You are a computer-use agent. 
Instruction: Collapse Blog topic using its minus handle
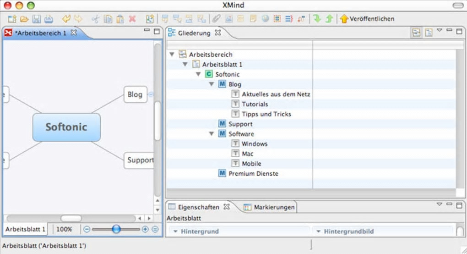tap(151, 94)
